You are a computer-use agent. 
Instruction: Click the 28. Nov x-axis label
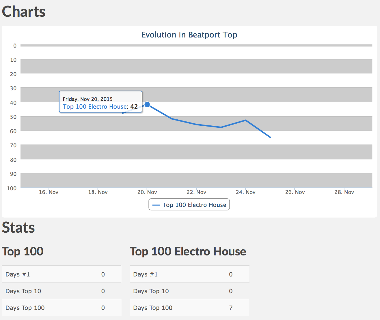tap(344, 192)
